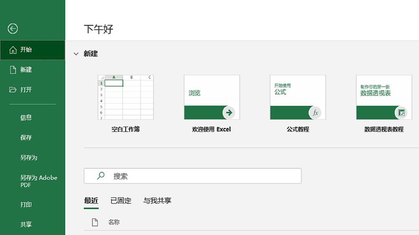This screenshot has width=419, height=235.
Task: Switch to the 最近 tab
Action: (x=91, y=201)
